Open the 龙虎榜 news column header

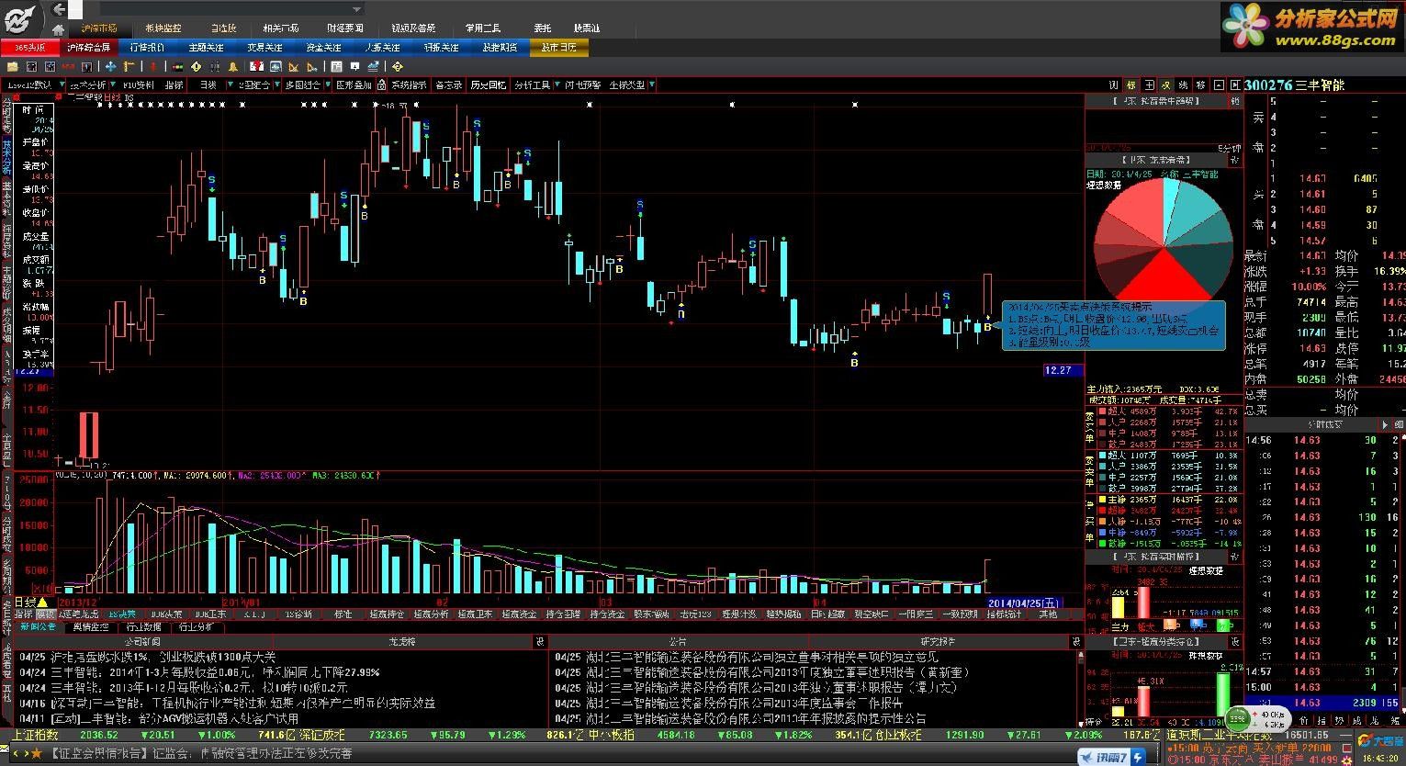click(x=404, y=641)
